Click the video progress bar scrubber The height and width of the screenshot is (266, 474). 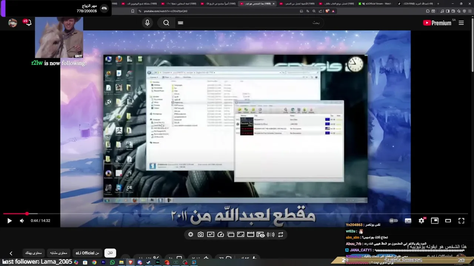click(x=27, y=214)
